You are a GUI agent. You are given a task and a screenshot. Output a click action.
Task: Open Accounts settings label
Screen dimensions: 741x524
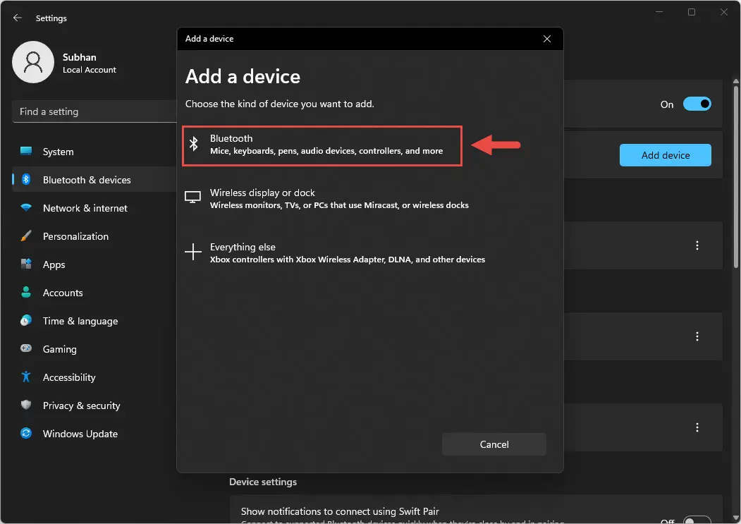(x=63, y=293)
